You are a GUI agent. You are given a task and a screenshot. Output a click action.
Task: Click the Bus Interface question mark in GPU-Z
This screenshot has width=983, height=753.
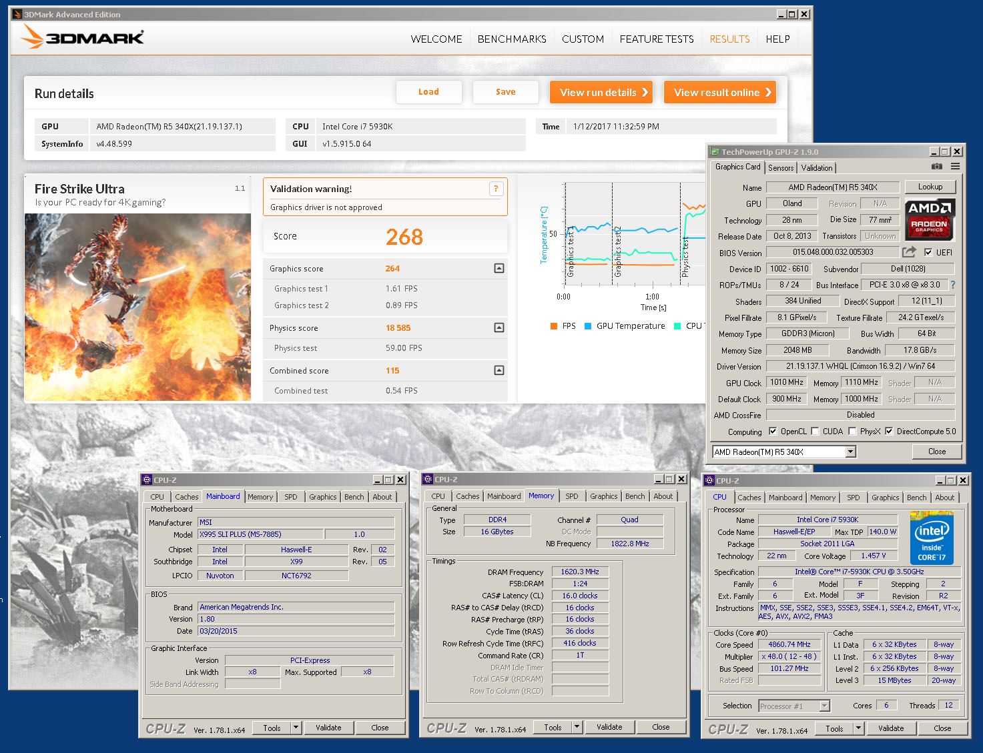tap(952, 285)
